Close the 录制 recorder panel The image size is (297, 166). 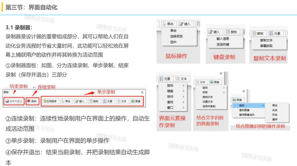pos(142,92)
